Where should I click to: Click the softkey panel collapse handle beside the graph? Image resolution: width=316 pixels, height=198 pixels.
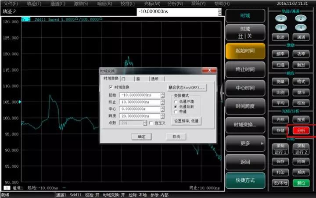pos(222,93)
